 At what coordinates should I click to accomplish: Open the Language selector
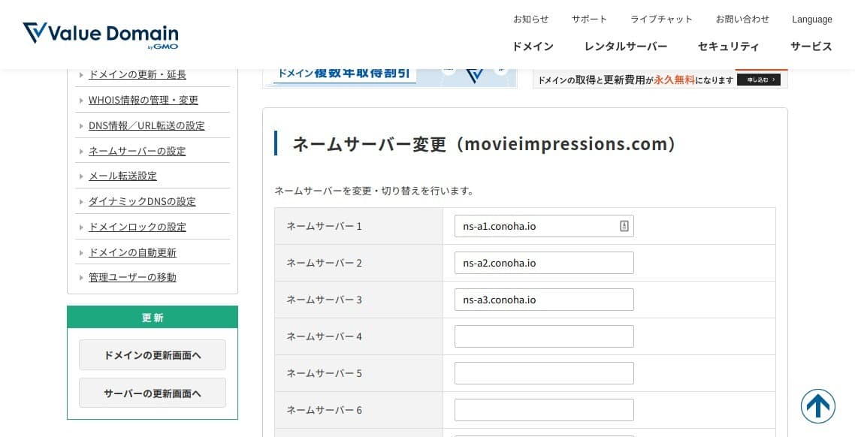point(812,19)
